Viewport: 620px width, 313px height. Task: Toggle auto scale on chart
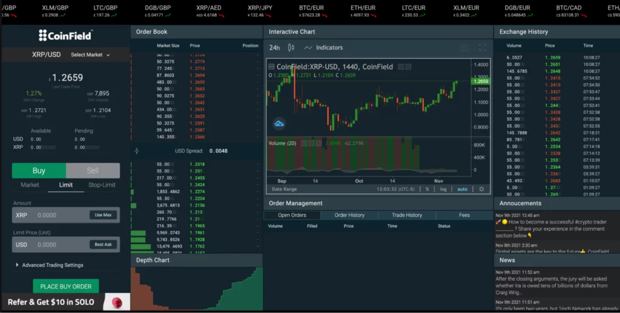[462, 189]
